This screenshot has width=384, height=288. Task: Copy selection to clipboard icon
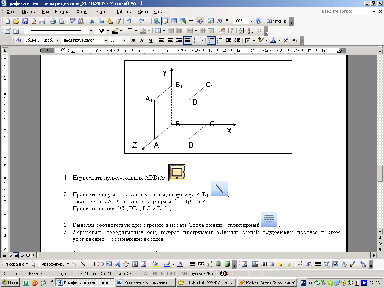100,21
